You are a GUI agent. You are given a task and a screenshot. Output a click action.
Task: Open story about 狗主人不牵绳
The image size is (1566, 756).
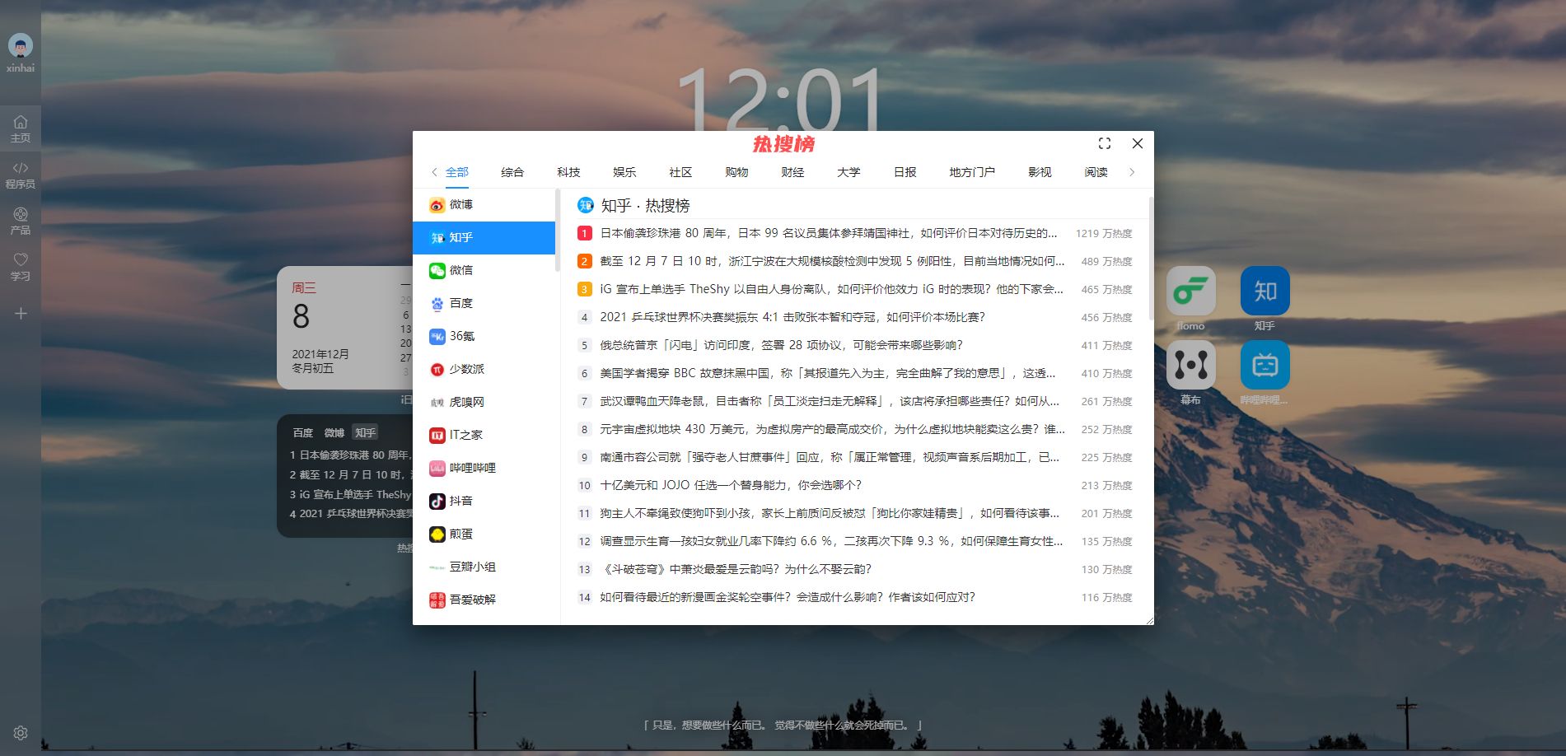[x=830, y=513]
